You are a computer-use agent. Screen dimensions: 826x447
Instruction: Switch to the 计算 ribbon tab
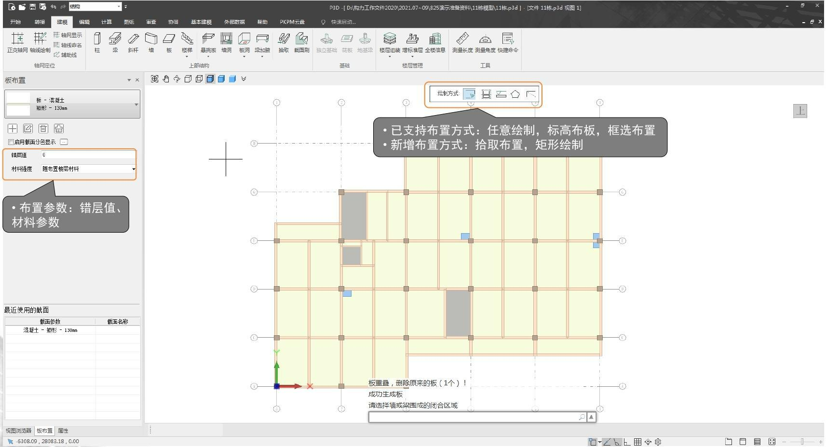coord(107,22)
